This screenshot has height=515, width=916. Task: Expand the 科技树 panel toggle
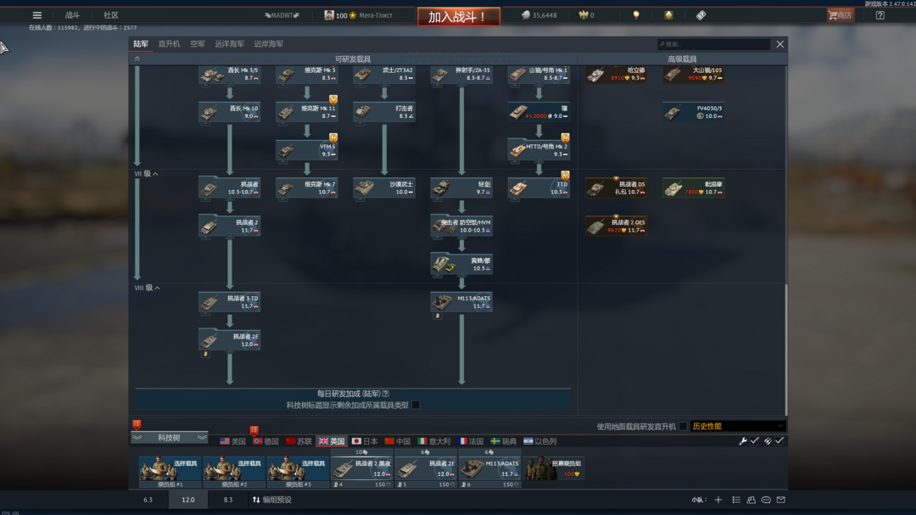tap(169, 437)
